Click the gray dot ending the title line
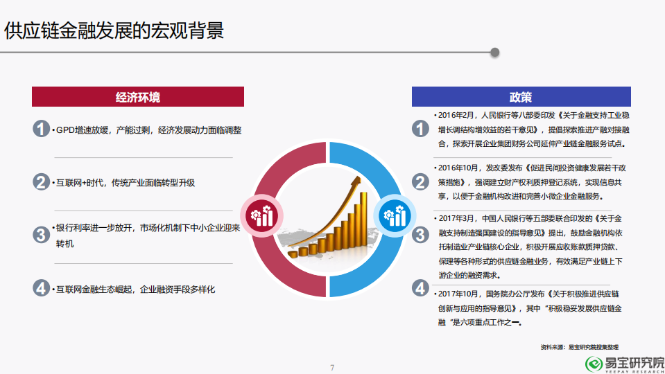Image resolution: width=665 pixels, height=374 pixels. [494, 53]
